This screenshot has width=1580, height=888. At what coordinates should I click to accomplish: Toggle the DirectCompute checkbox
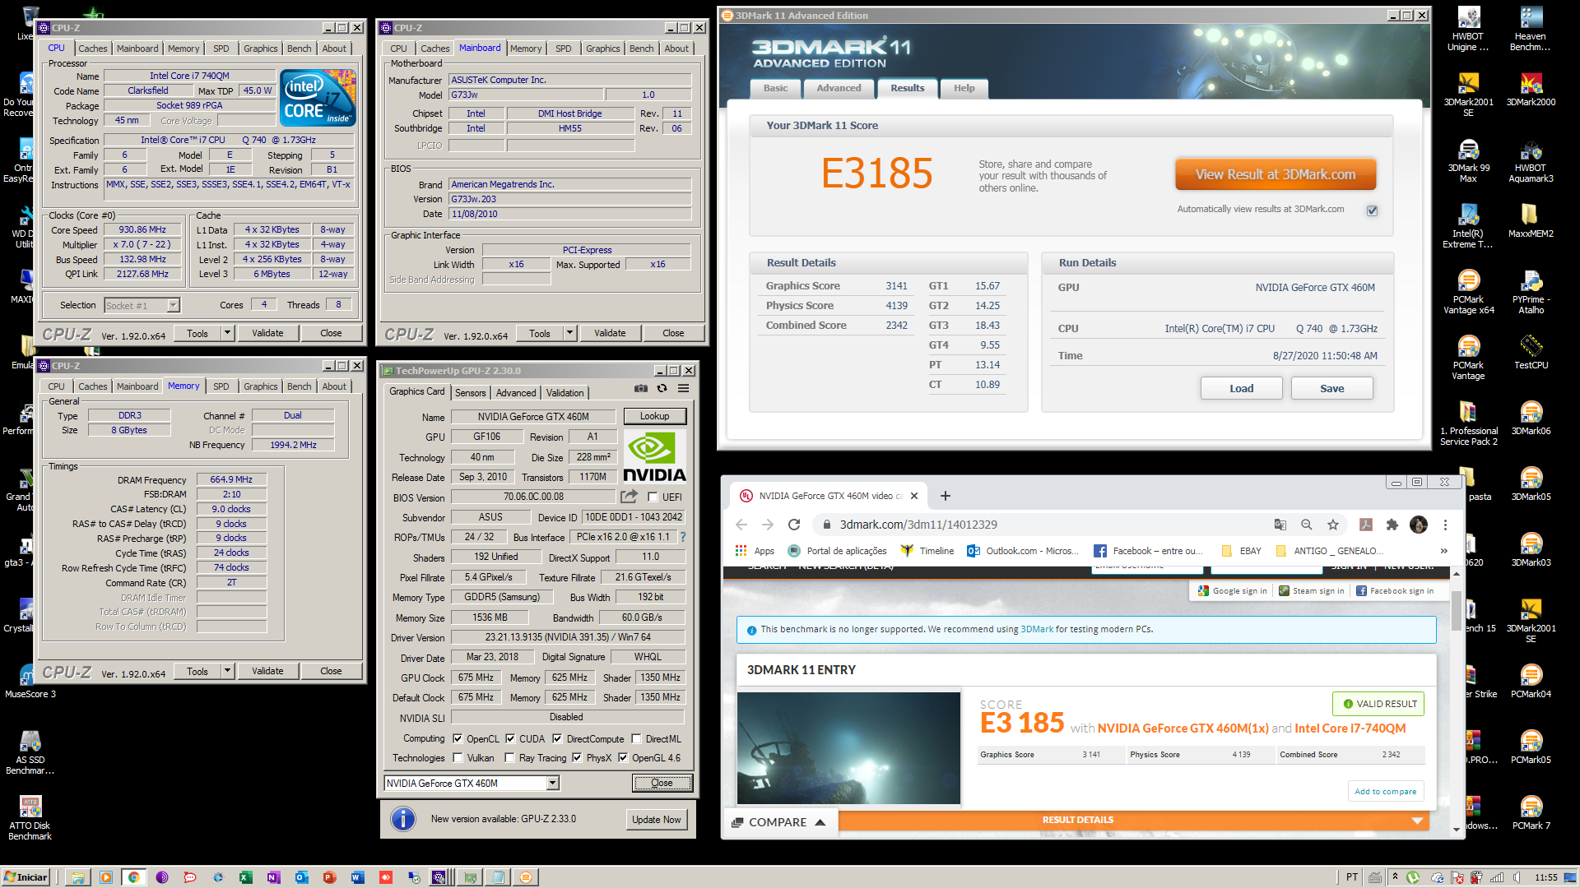point(557,738)
